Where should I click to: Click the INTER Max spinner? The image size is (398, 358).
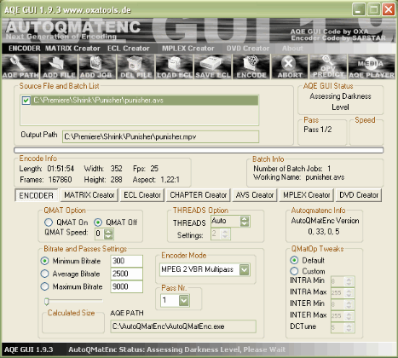[349, 316]
